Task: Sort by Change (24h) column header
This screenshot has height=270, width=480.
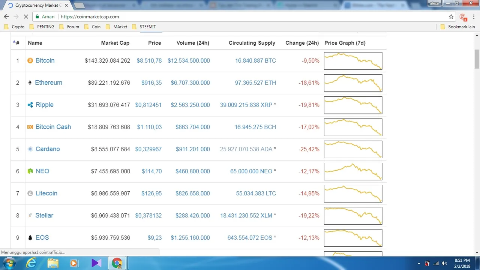Action: click(x=302, y=43)
